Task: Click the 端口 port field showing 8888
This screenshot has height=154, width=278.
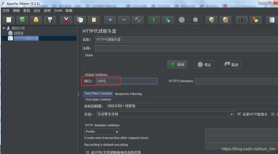Action: 127,81
